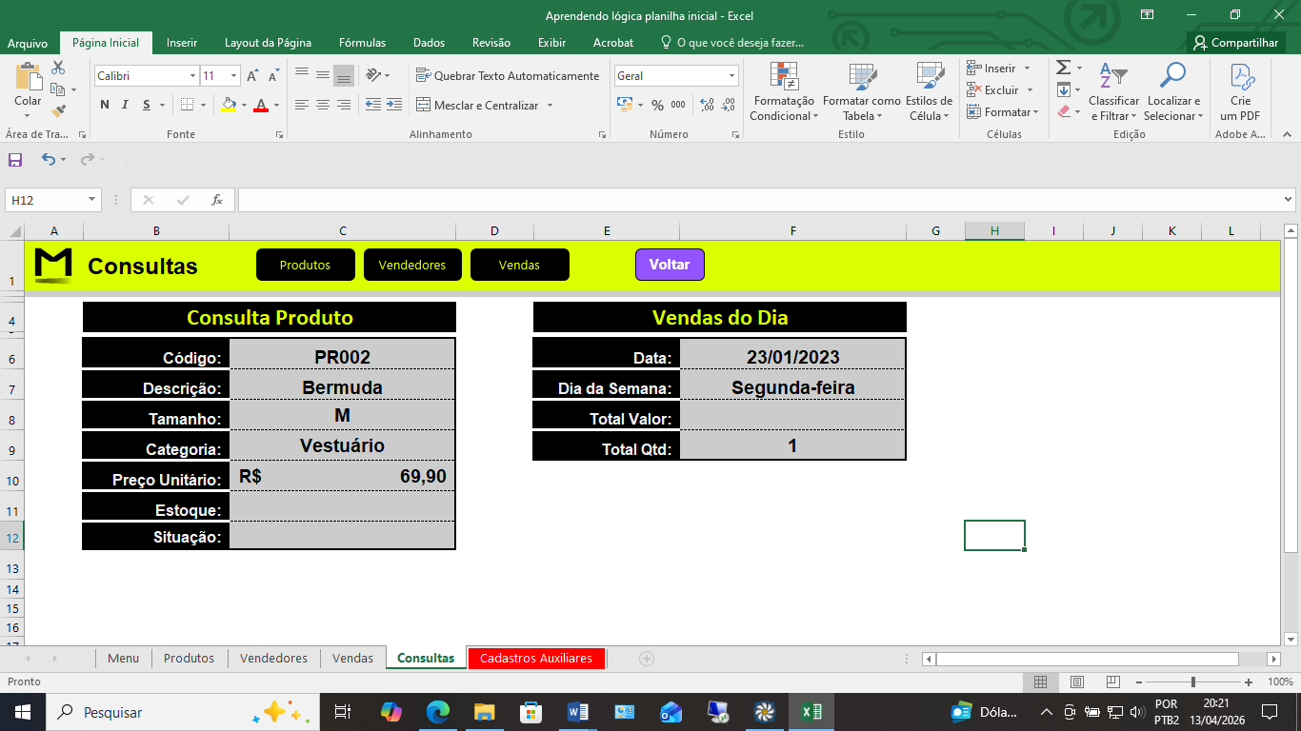Switch to the Fórmulas ribbon tab
The image size is (1301, 731).
coord(363,43)
